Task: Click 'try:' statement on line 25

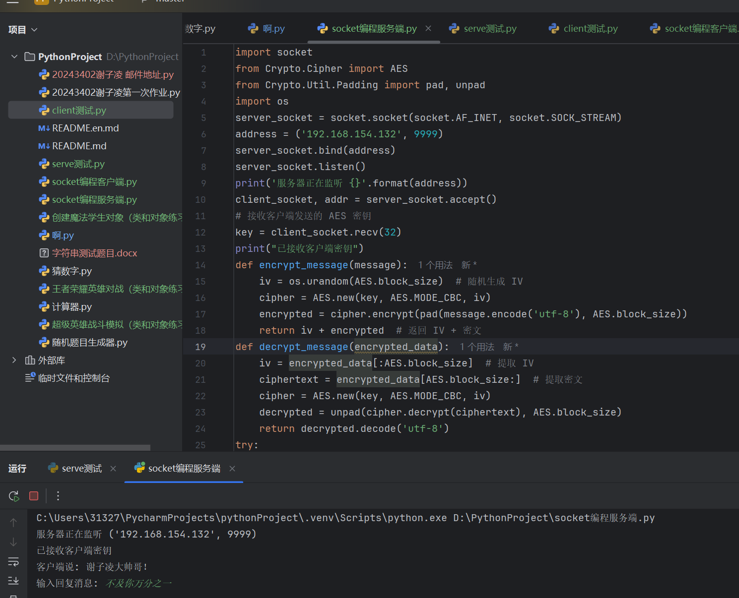Action: point(247,445)
